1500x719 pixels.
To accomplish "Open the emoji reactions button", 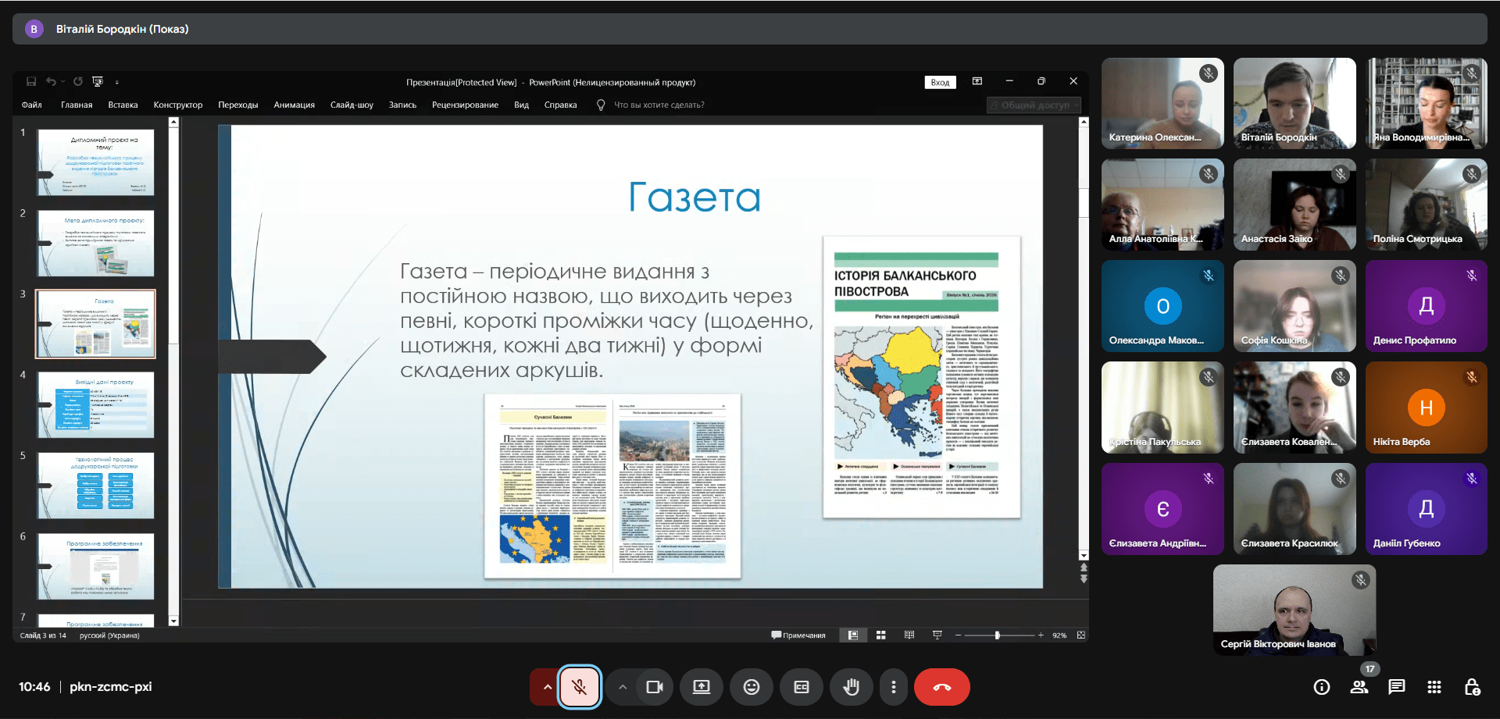I will pyautogui.click(x=752, y=687).
